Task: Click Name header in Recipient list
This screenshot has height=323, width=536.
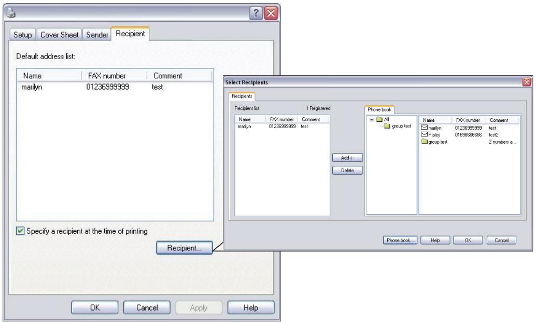Action: (x=250, y=119)
